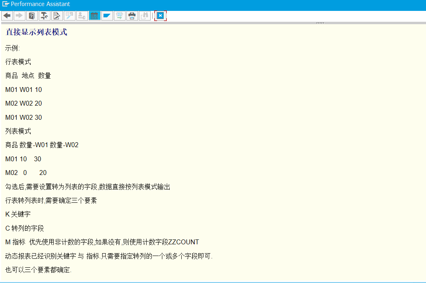
Task: Click the document with green arrow icon
Action: (x=119, y=16)
